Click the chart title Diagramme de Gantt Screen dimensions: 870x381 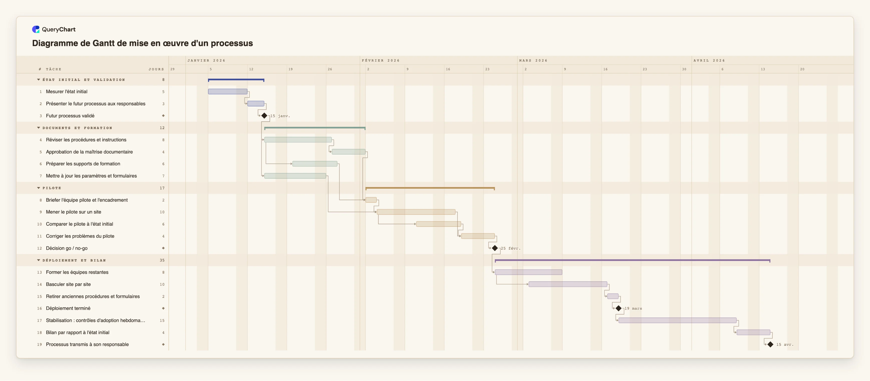(142, 43)
